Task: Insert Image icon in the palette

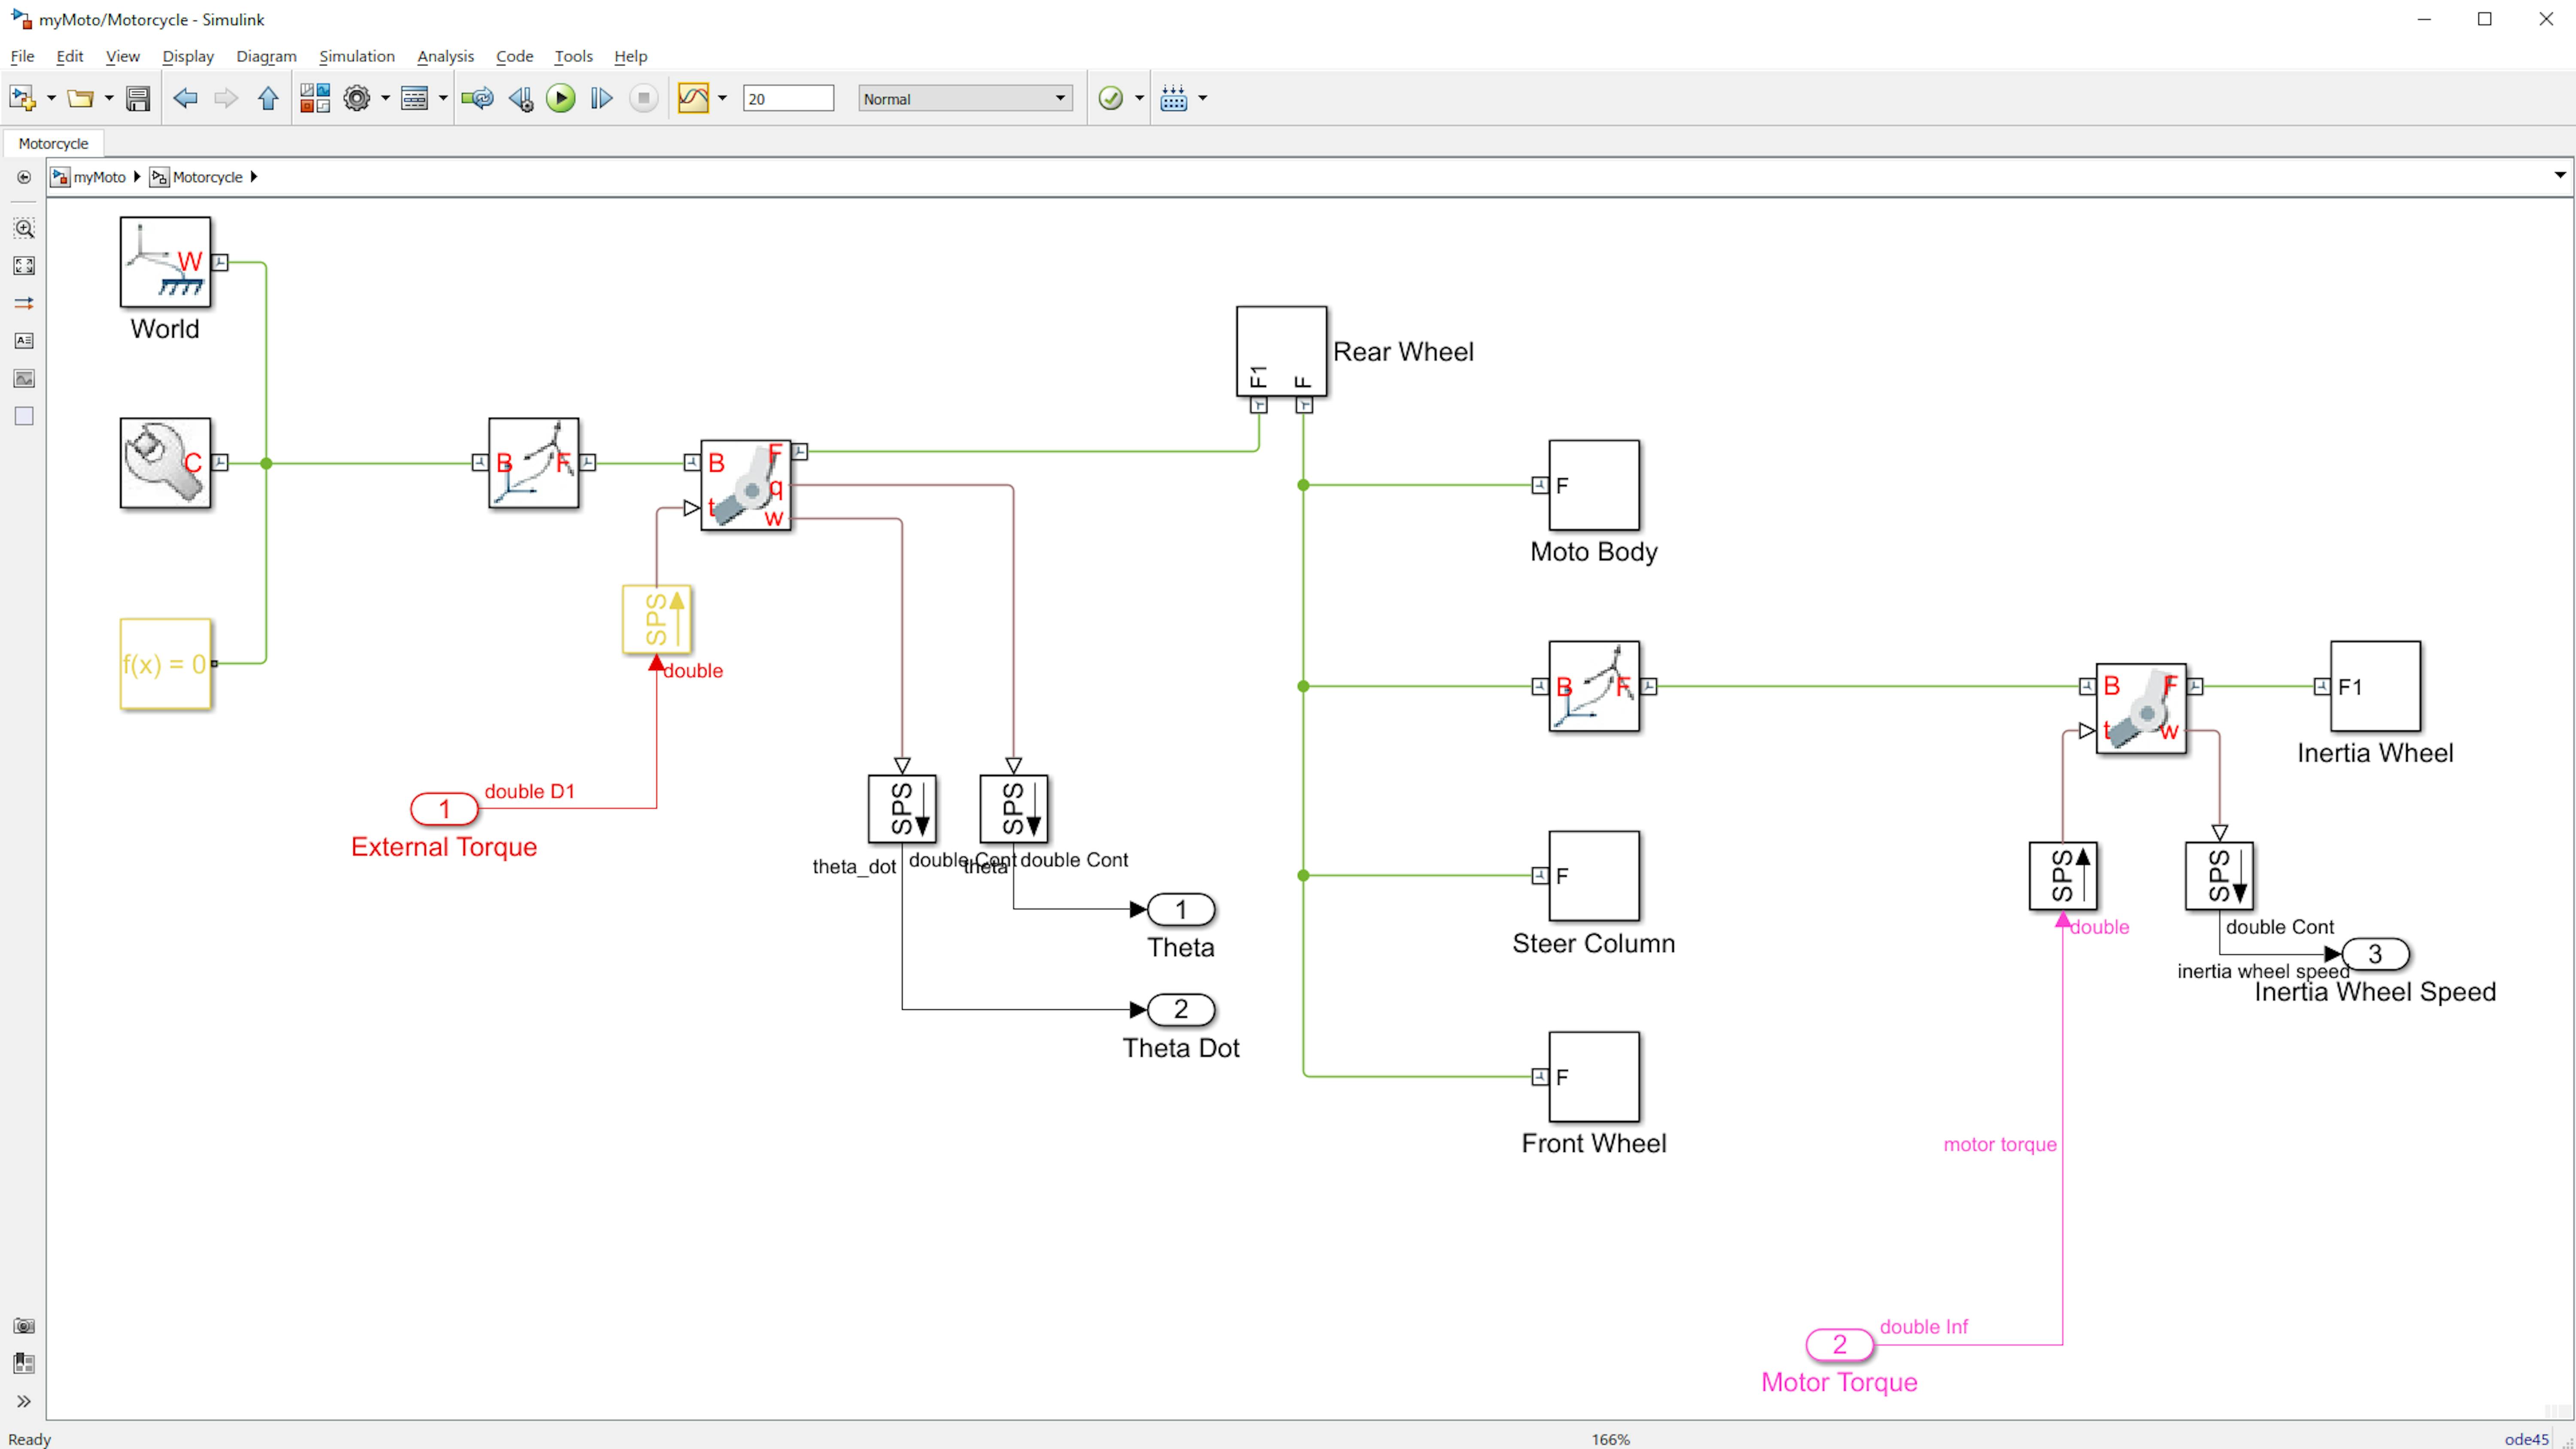Action: [24, 379]
